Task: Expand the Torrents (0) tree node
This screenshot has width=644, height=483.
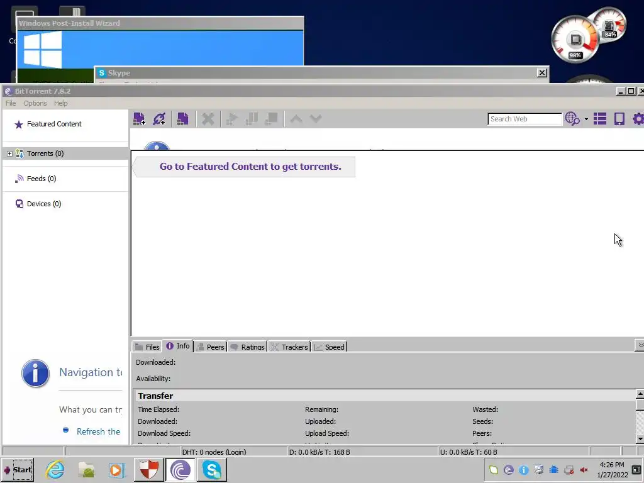Action: pos(9,153)
